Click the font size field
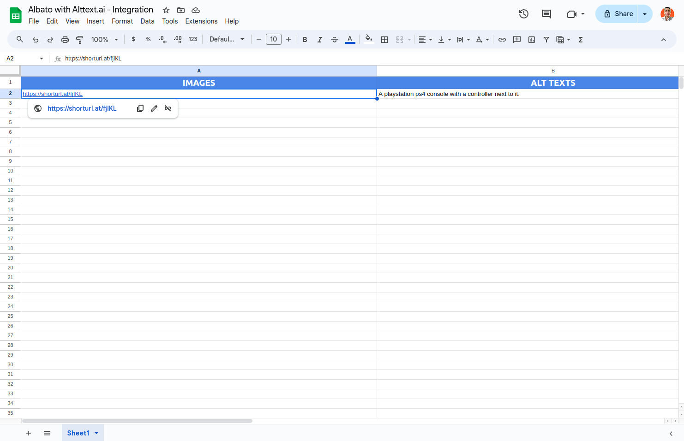The width and height of the screenshot is (684, 441). (274, 40)
